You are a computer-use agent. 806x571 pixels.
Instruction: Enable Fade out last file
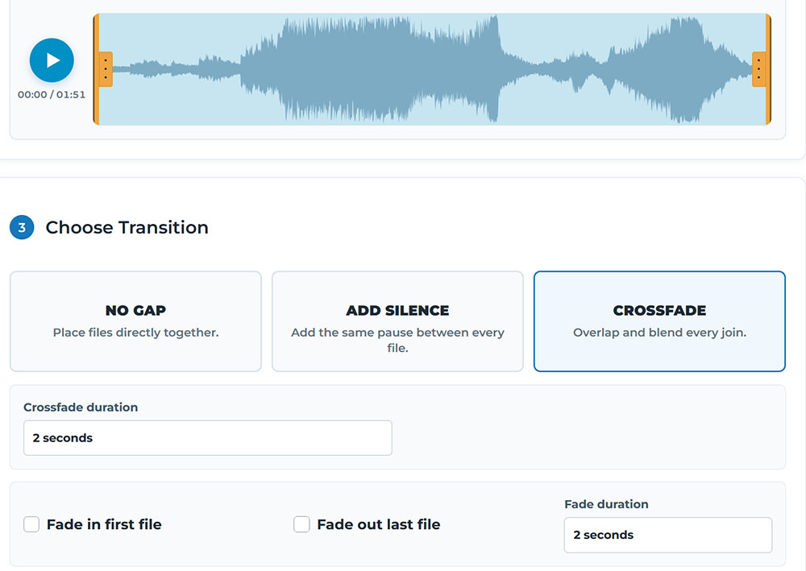coord(301,524)
